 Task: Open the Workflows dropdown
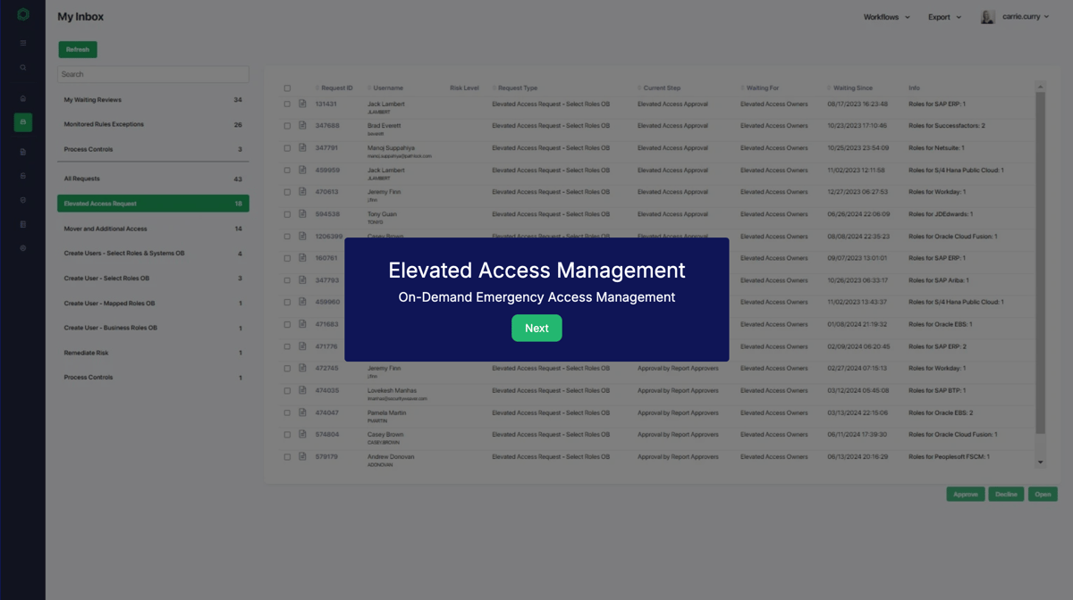(886, 17)
